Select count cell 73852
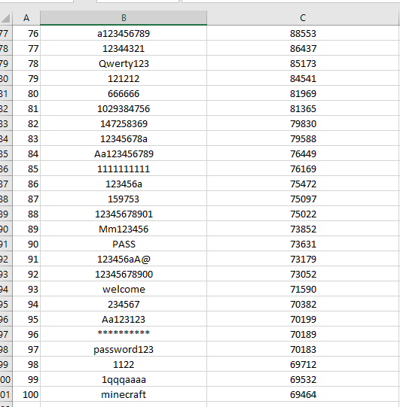The width and height of the screenshot is (400, 407). [x=303, y=229]
